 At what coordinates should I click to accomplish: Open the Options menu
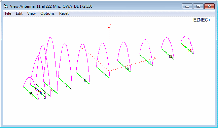coord(47,13)
